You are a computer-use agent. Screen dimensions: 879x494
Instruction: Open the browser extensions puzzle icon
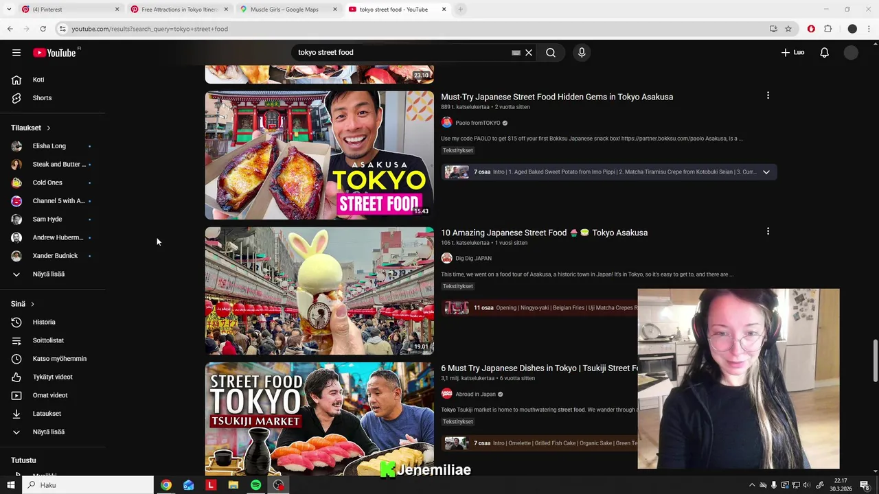click(827, 29)
